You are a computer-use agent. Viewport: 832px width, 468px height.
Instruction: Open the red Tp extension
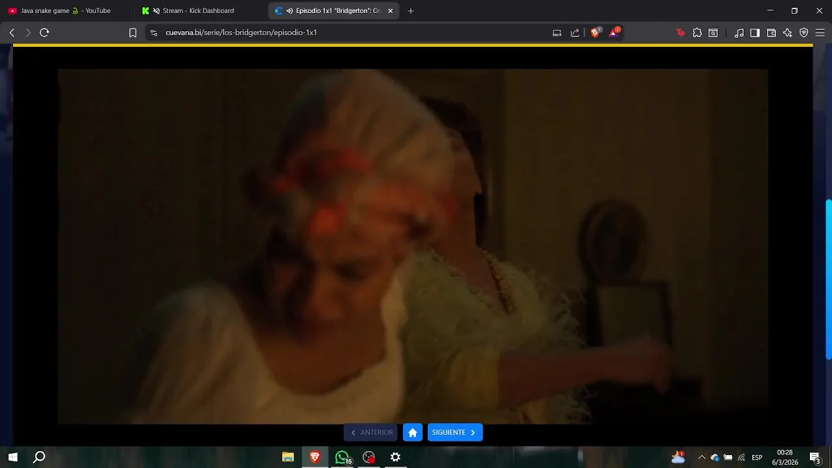click(x=681, y=32)
